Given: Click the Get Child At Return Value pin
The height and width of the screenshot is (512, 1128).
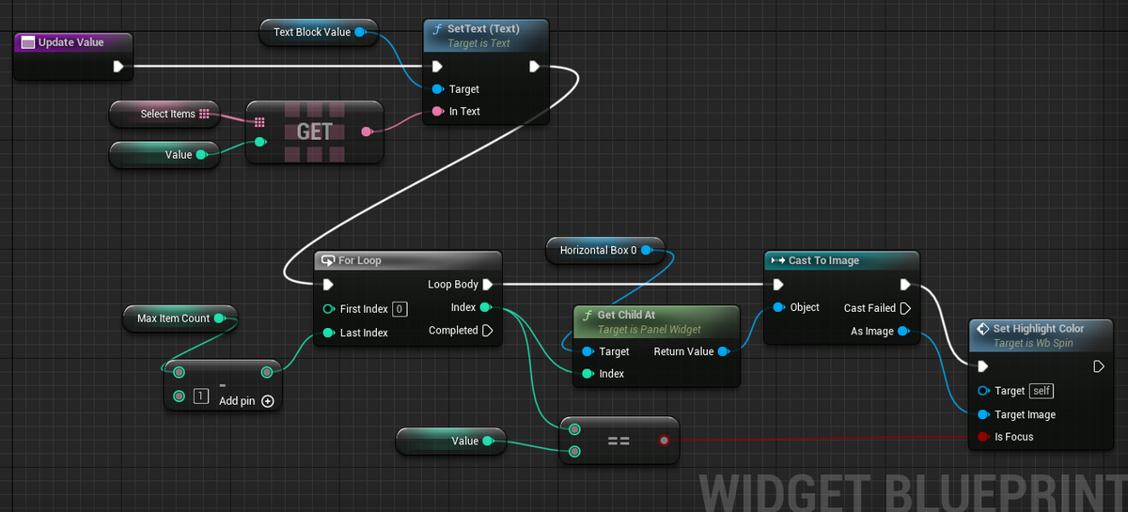Looking at the screenshot, I should (723, 351).
